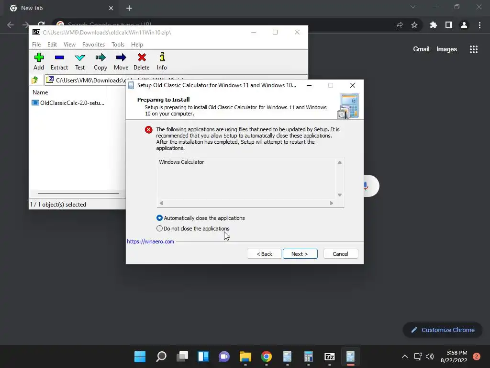Open Chat from the taskbar

click(x=224, y=356)
